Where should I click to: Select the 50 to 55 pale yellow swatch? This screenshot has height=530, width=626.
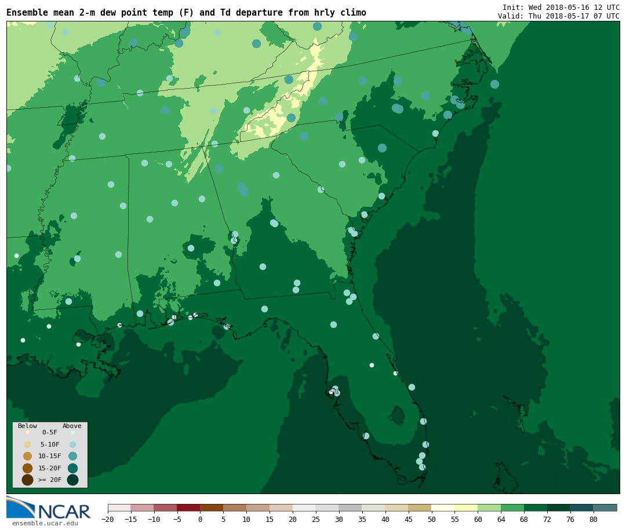443,507
